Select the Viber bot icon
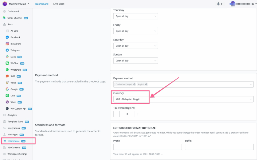The image size is (257, 160). click(x=7, y=102)
